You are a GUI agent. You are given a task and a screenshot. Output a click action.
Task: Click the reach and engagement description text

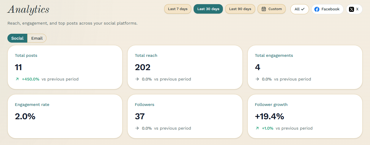click(x=73, y=23)
